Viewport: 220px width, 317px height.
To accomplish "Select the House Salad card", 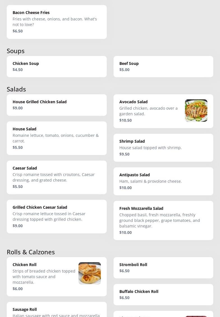I will click(x=57, y=138).
